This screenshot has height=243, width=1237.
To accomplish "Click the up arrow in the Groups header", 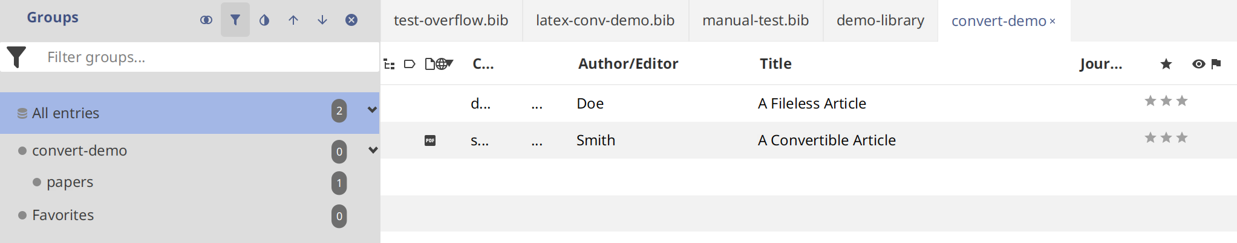I will [x=293, y=20].
